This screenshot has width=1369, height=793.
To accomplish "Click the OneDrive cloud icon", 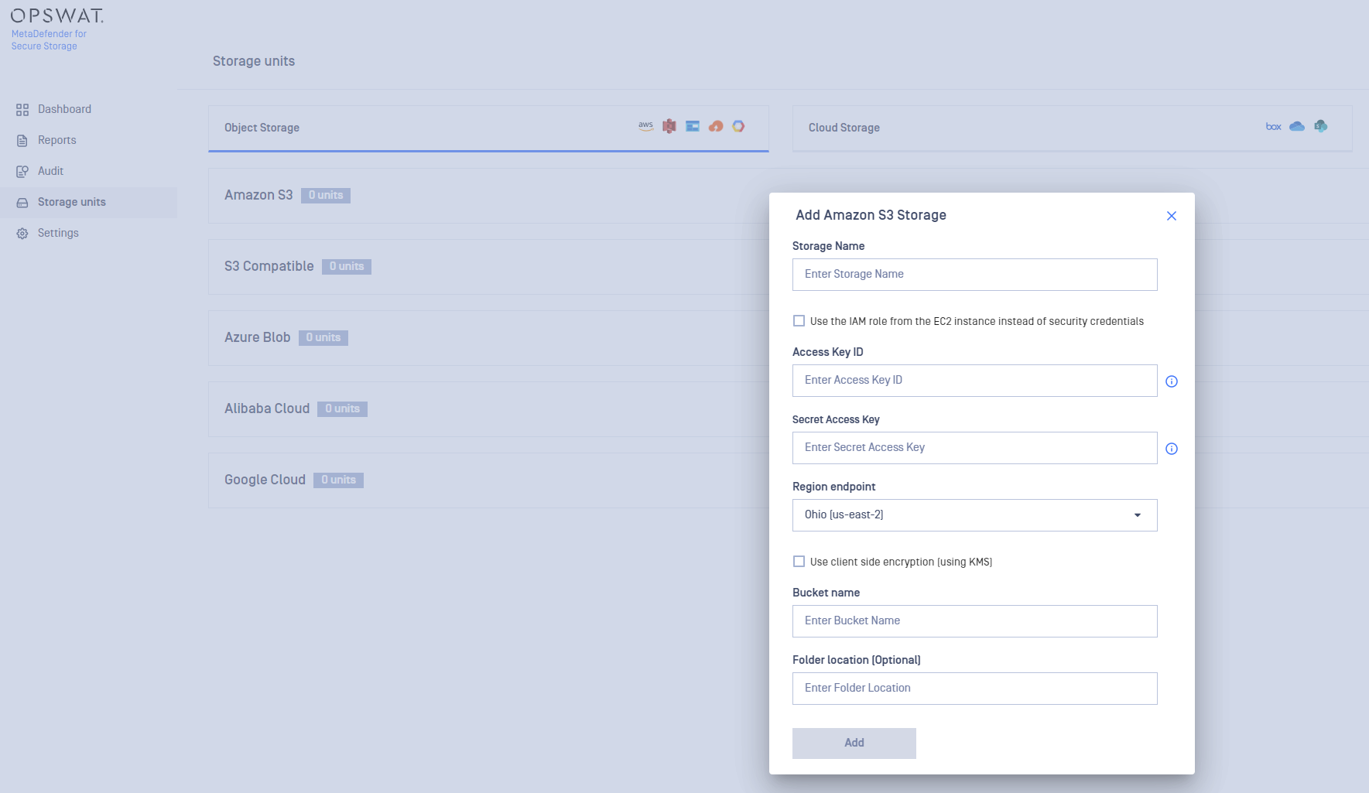I will tap(1297, 126).
